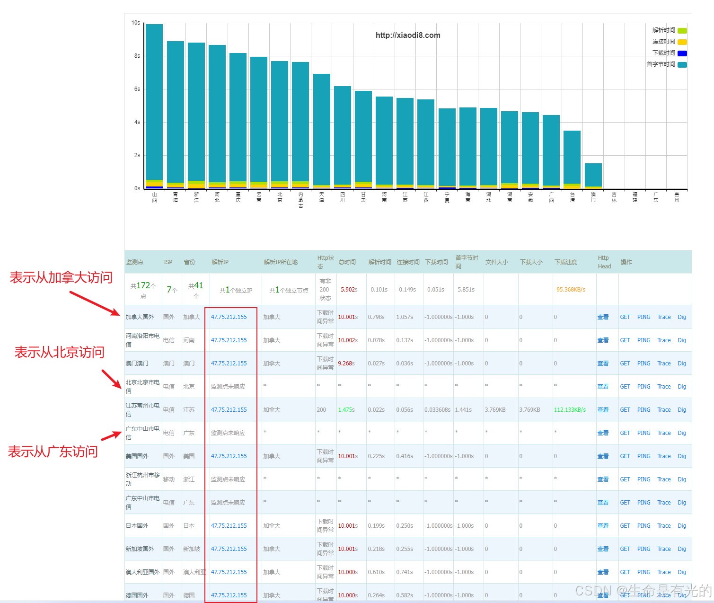
Task: Click the ISP column header
Action: tap(168, 262)
